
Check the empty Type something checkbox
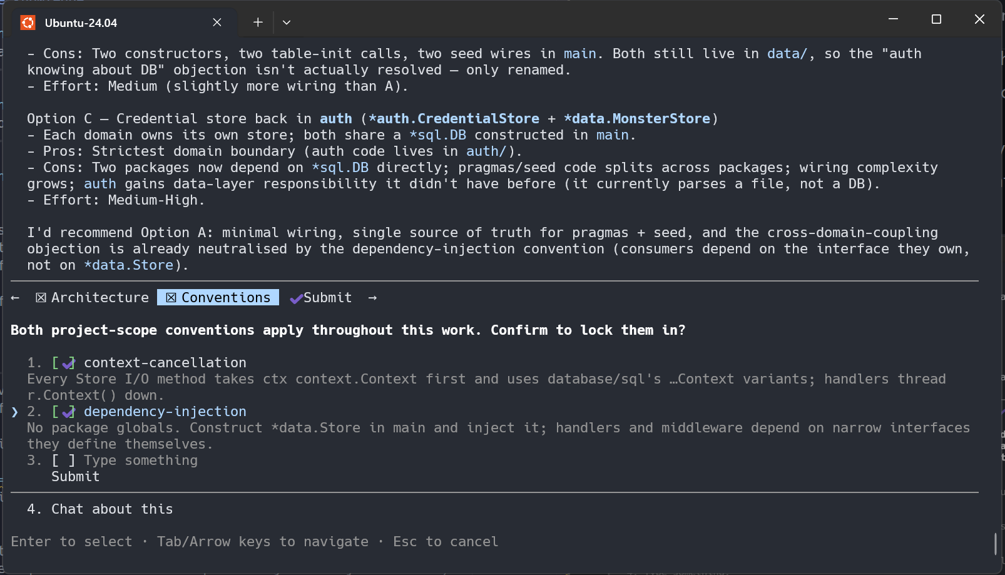64,461
